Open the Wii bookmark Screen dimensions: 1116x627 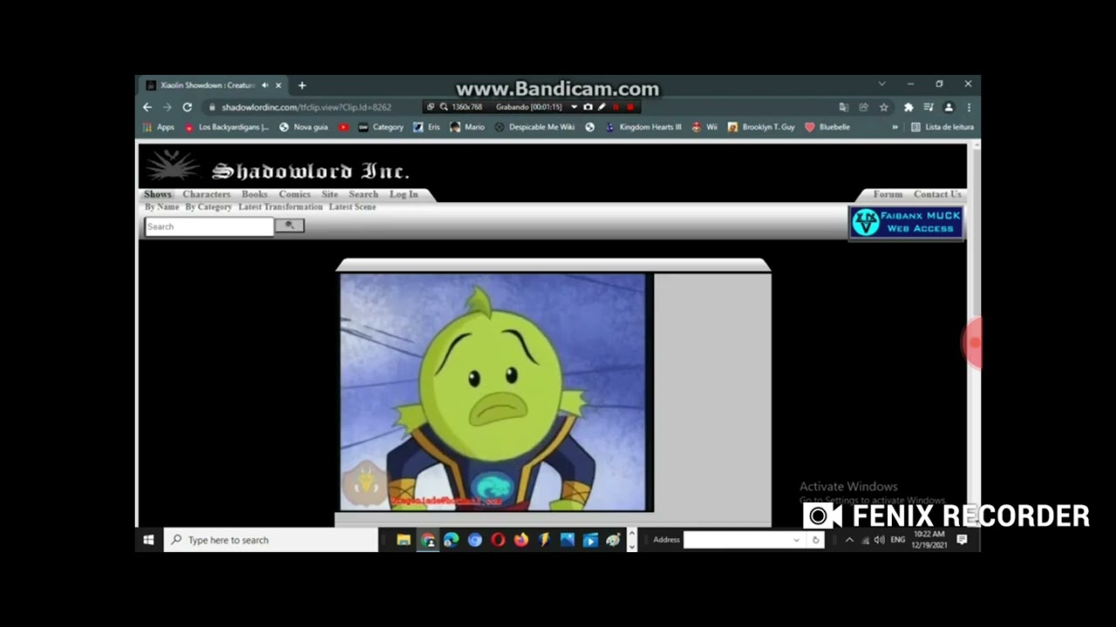[x=704, y=127]
